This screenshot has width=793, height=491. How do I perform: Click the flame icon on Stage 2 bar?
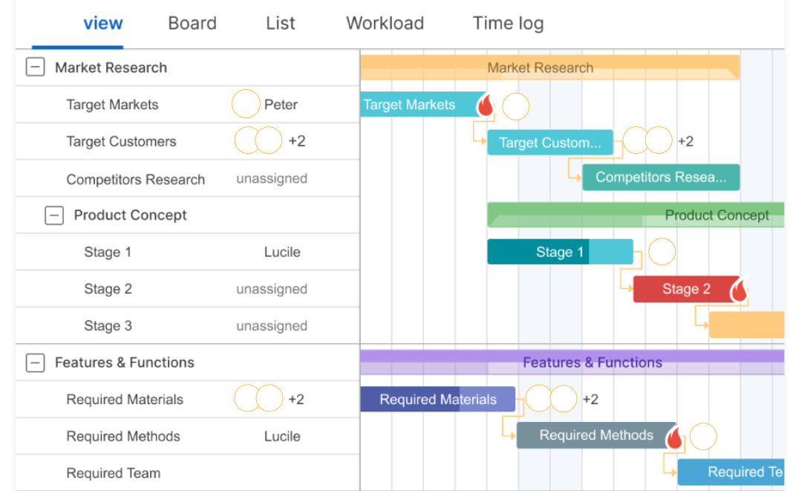coord(738,290)
